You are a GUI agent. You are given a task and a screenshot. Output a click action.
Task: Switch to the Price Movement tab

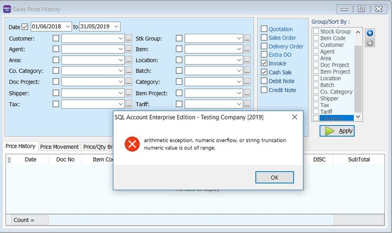coord(59,147)
